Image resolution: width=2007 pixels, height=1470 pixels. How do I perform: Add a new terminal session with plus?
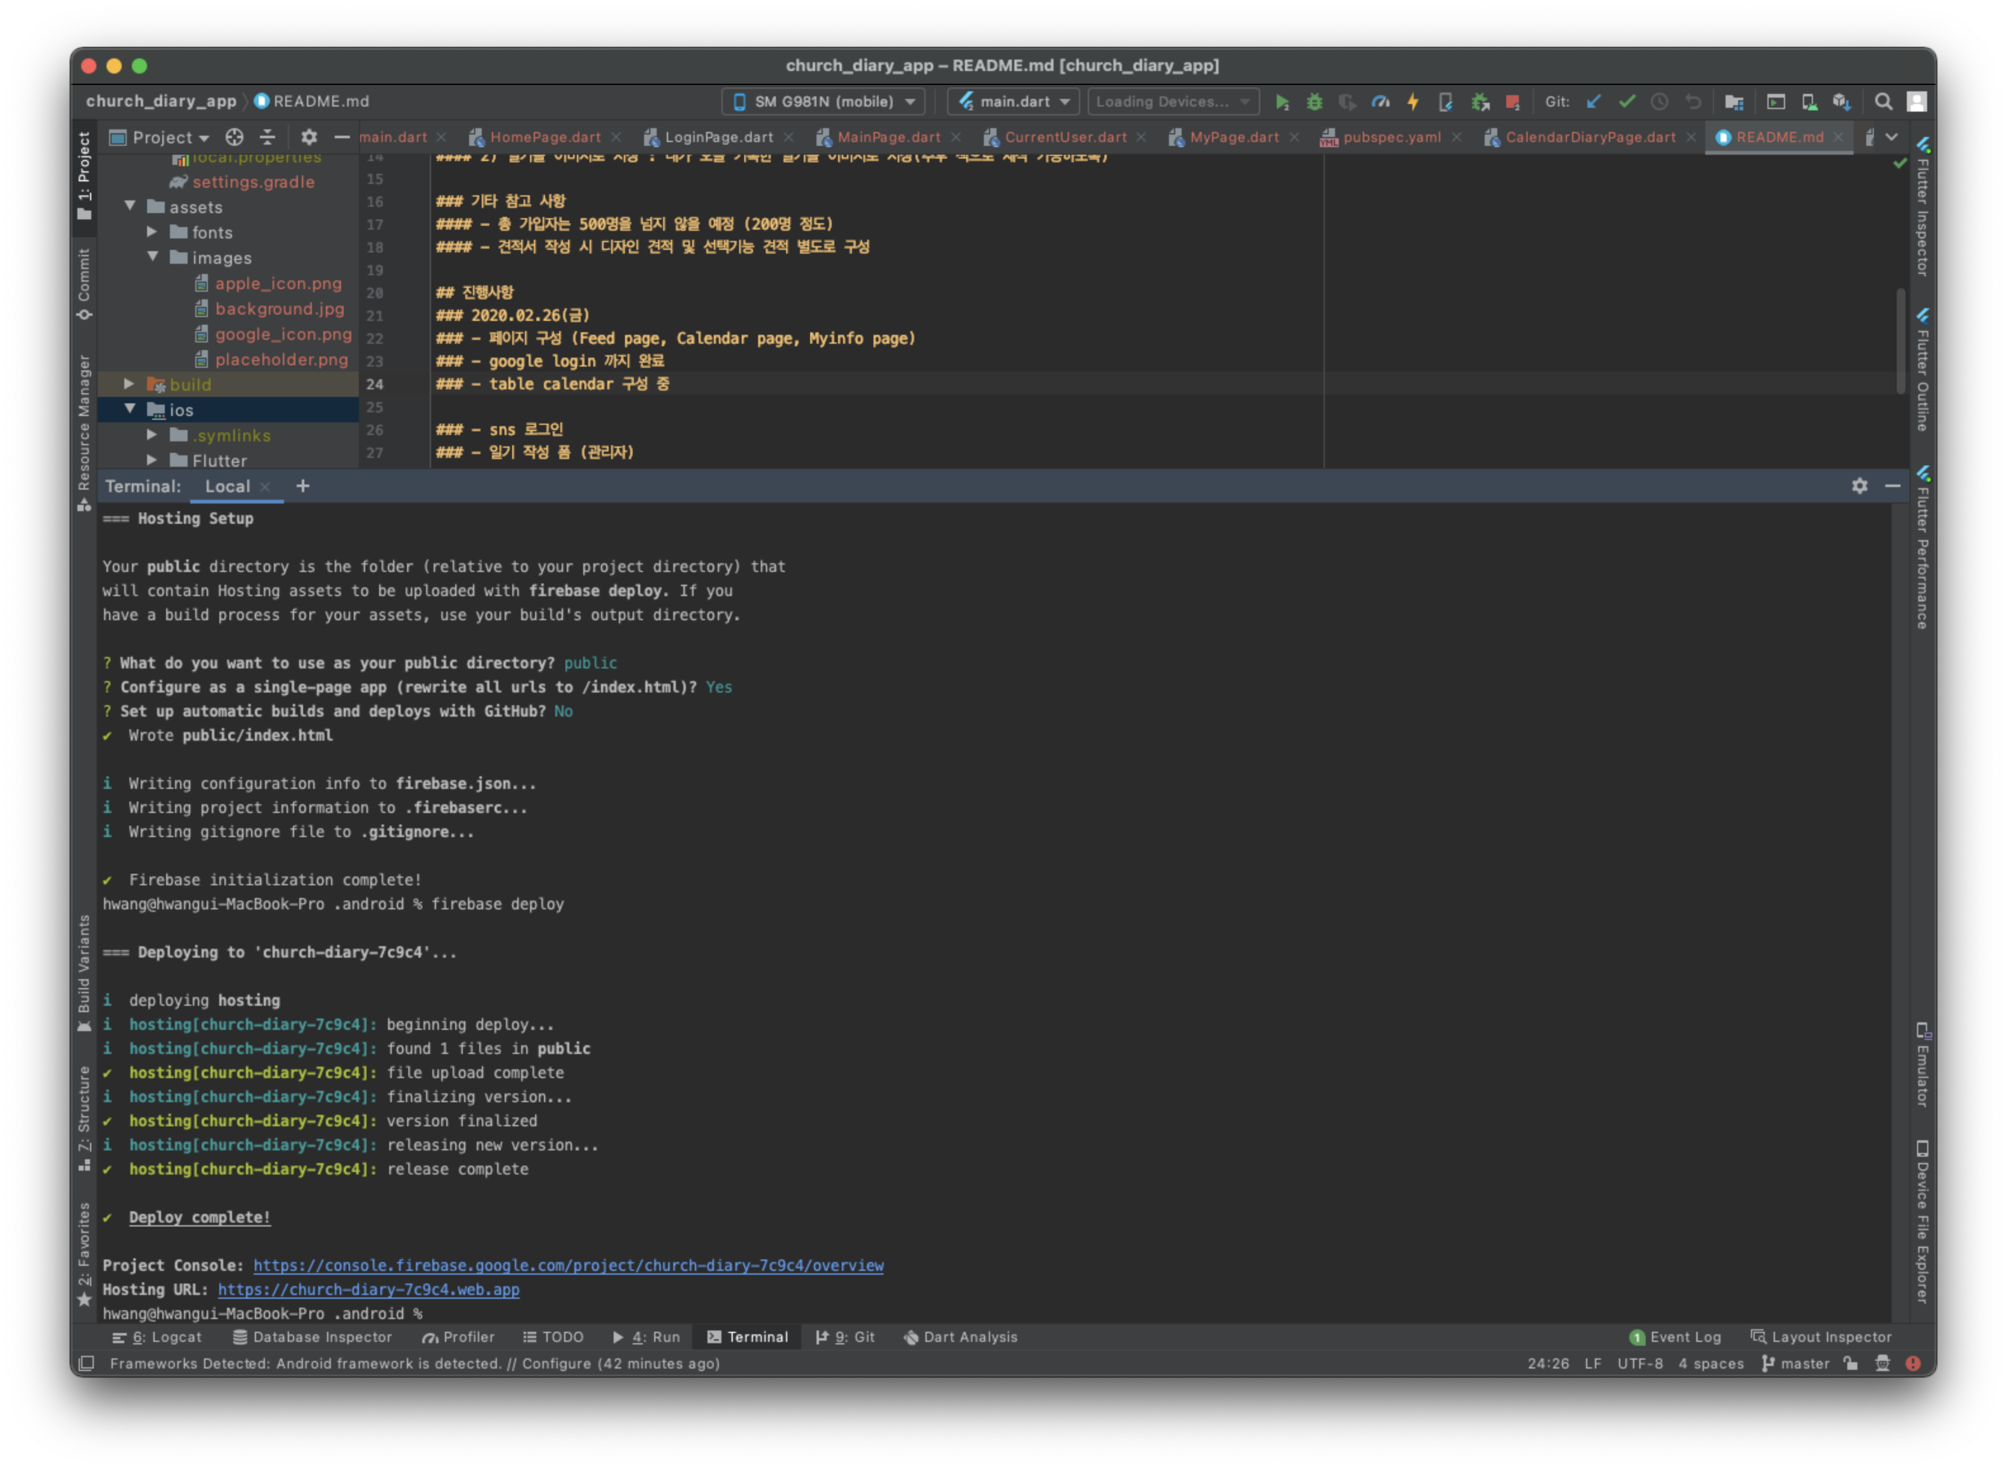pos(303,486)
